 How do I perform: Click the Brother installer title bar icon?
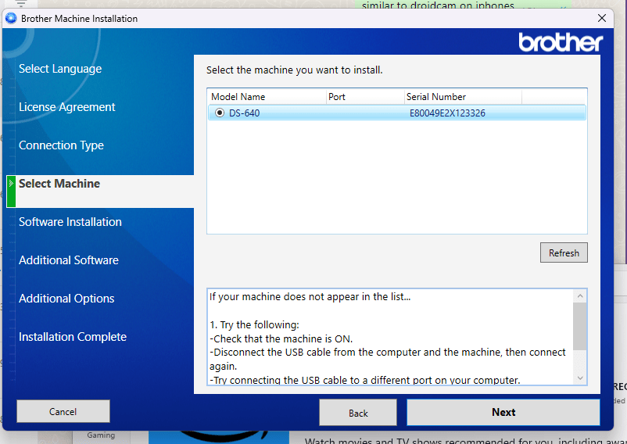click(11, 19)
